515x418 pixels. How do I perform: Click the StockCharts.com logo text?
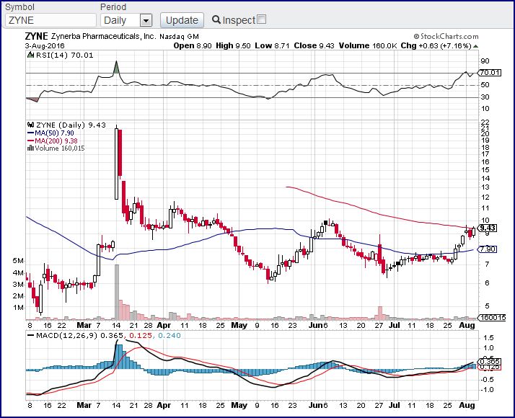(446, 37)
